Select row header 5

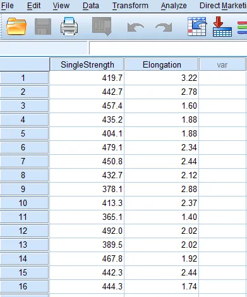(24, 133)
